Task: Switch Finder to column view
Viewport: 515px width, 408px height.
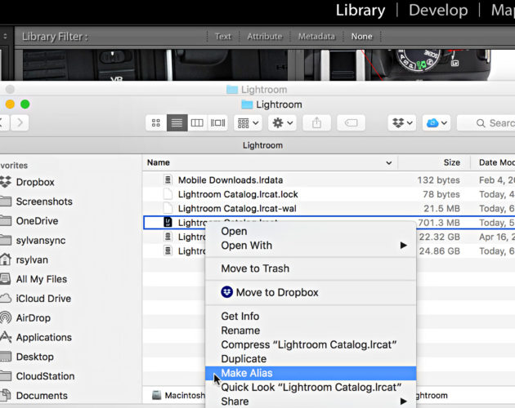Action: click(x=197, y=123)
